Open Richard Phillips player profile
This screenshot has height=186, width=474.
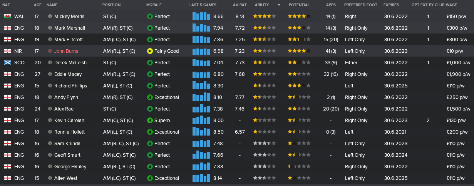tap(70, 86)
